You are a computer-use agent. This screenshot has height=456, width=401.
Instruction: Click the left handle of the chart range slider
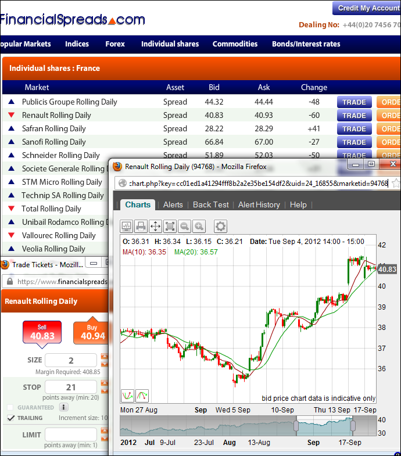click(296, 425)
